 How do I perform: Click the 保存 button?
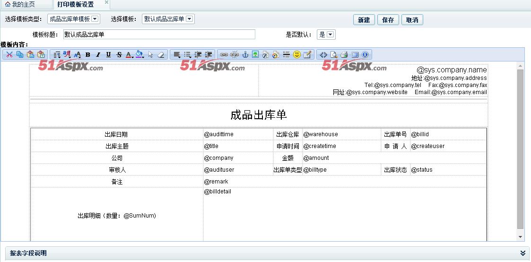[x=388, y=20]
